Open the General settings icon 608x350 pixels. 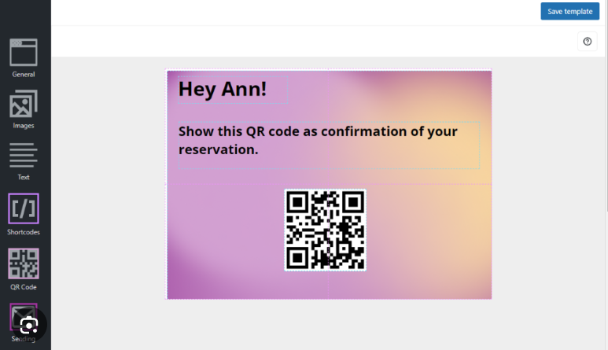coord(24,53)
